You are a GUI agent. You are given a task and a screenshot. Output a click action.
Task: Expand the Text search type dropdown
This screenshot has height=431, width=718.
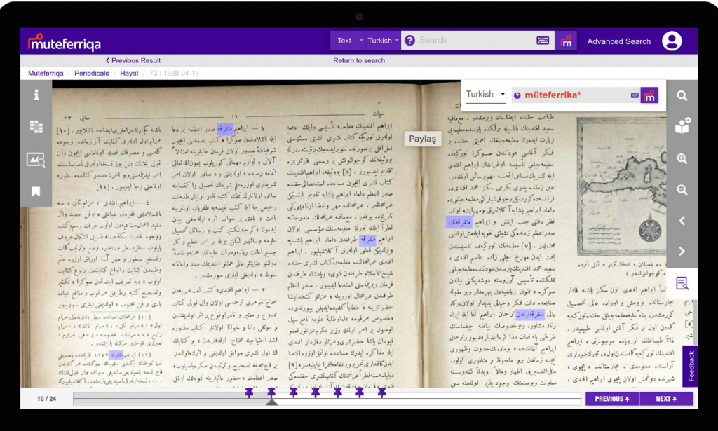(x=348, y=41)
